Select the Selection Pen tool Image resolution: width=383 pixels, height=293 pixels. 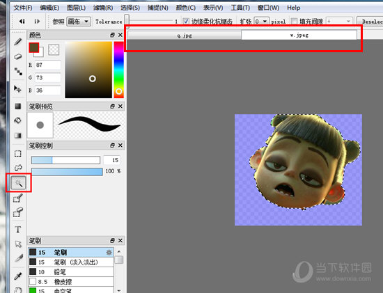tap(18, 198)
